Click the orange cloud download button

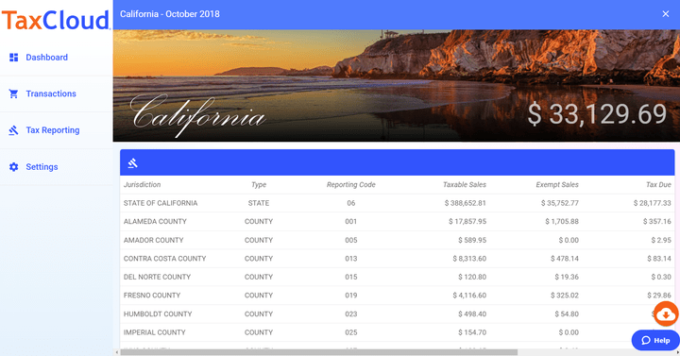click(x=666, y=314)
